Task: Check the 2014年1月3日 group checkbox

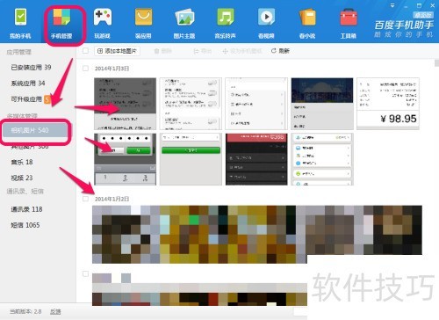Action: click(x=85, y=69)
